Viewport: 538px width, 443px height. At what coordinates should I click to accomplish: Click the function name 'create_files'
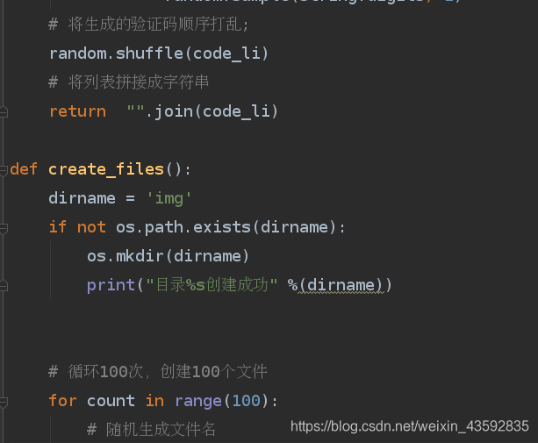tap(106, 169)
